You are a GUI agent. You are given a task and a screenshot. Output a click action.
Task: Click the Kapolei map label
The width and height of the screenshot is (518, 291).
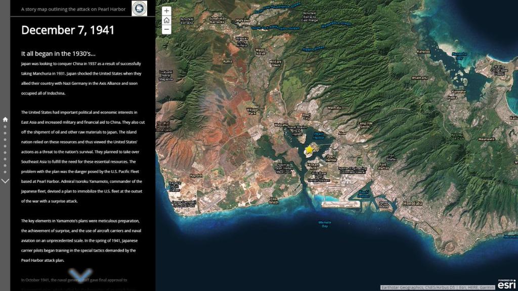pos(196,175)
